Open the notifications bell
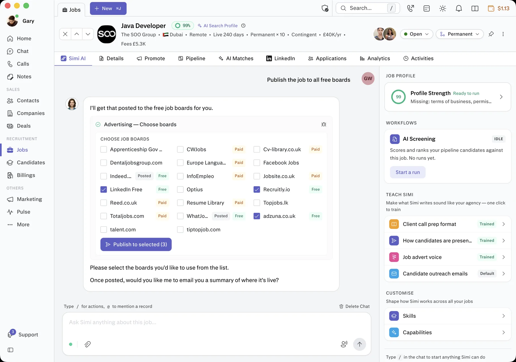This screenshot has width=516, height=362. pos(459,8)
